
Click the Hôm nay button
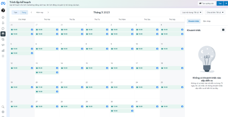click(39, 13)
